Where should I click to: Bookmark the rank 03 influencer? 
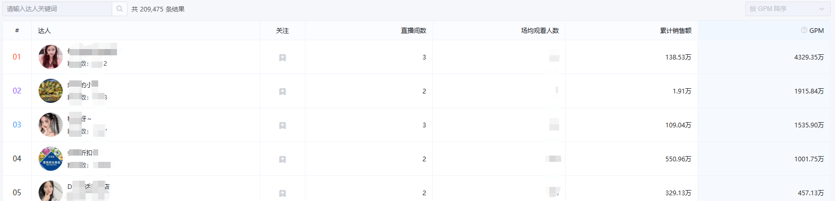click(283, 125)
